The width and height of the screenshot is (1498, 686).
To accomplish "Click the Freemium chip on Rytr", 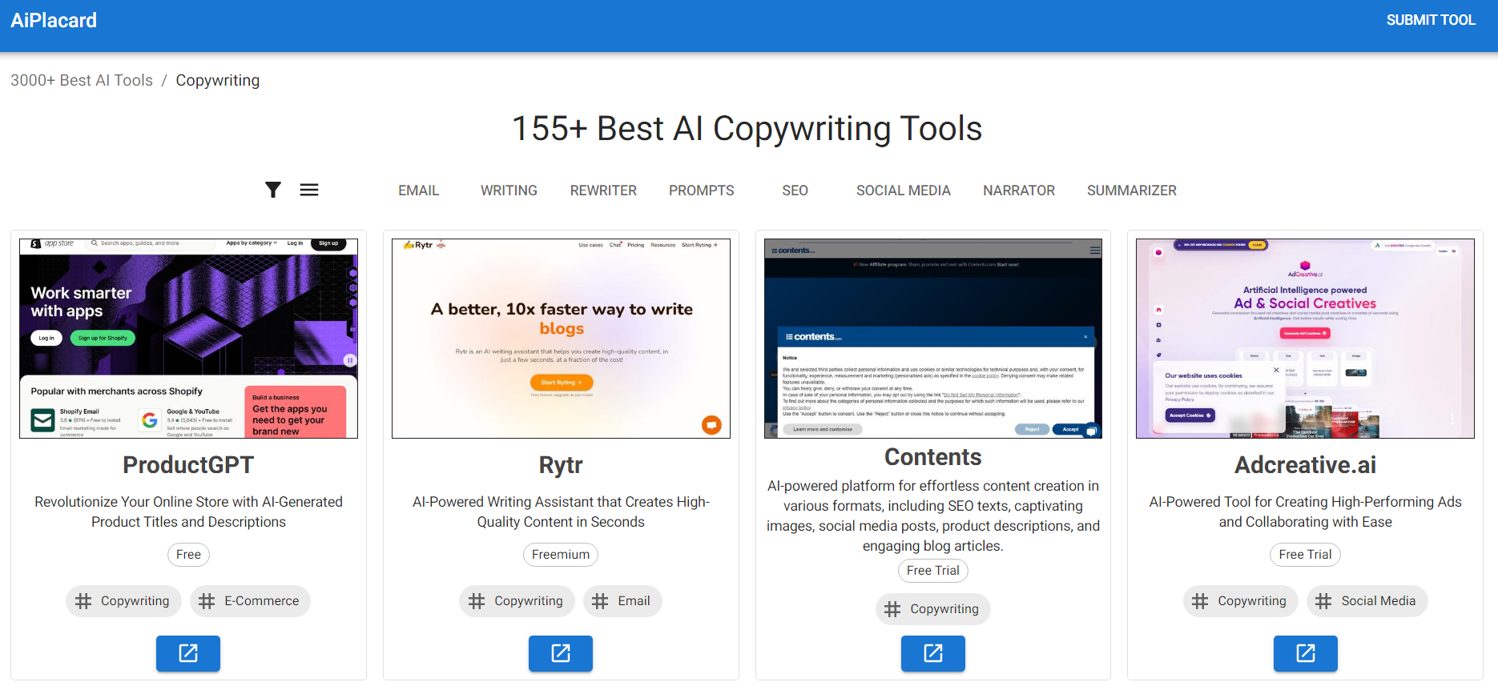I will pyautogui.click(x=561, y=555).
